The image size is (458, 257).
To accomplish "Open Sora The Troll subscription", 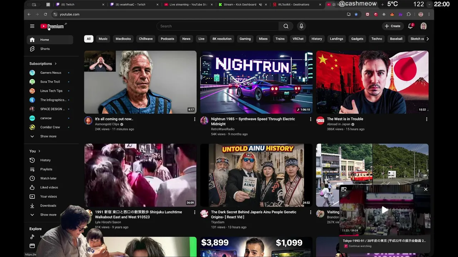I will (x=50, y=82).
